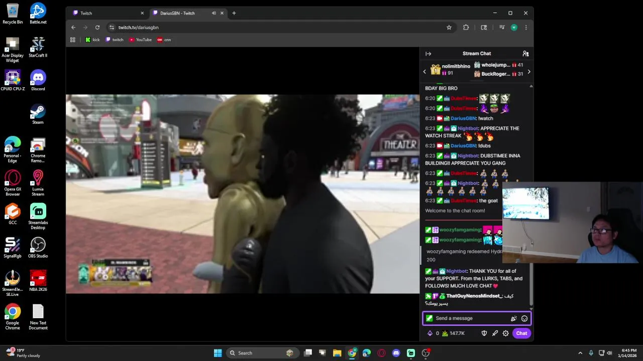Open BuckRoger gifter entry
The height and width of the screenshot is (361, 643).
tap(498, 74)
